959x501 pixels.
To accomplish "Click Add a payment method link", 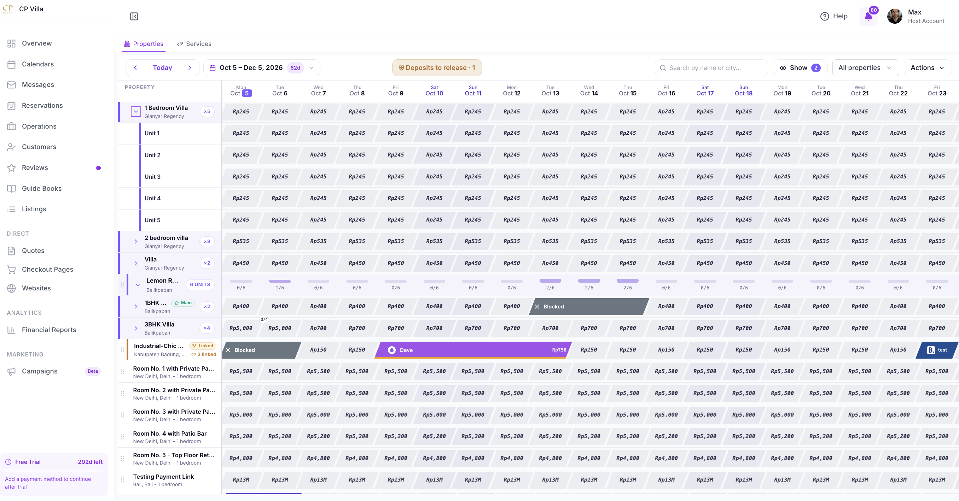I will coord(48,483).
